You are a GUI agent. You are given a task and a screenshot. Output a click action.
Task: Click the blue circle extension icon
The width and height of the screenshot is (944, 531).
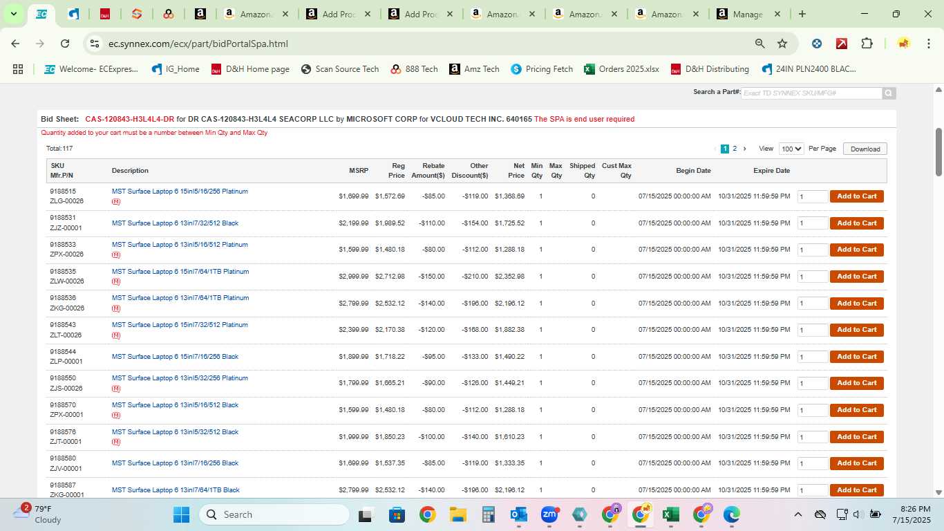coord(817,44)
